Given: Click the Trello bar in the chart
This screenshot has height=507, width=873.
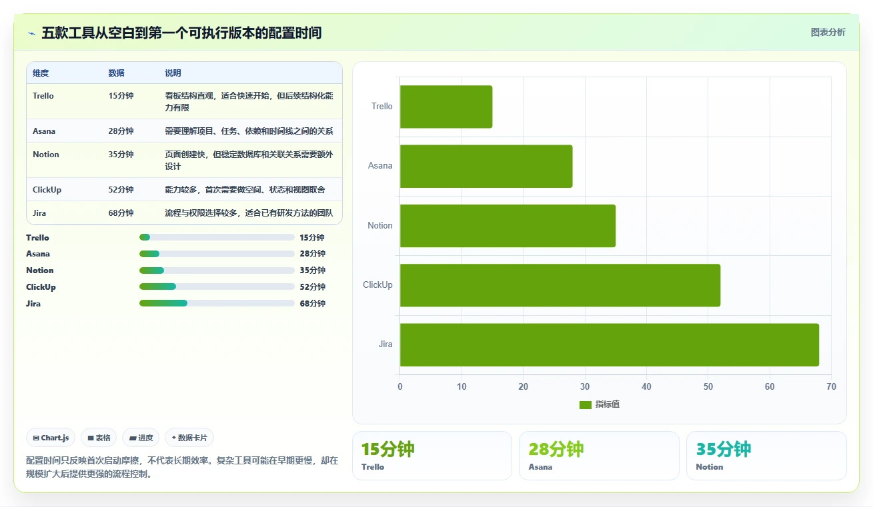Looking at the screenshot, I should [446, 107].
